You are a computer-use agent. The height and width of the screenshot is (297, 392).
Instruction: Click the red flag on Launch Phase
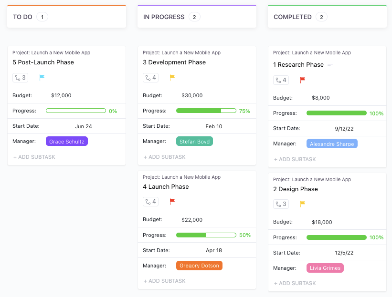172,202
